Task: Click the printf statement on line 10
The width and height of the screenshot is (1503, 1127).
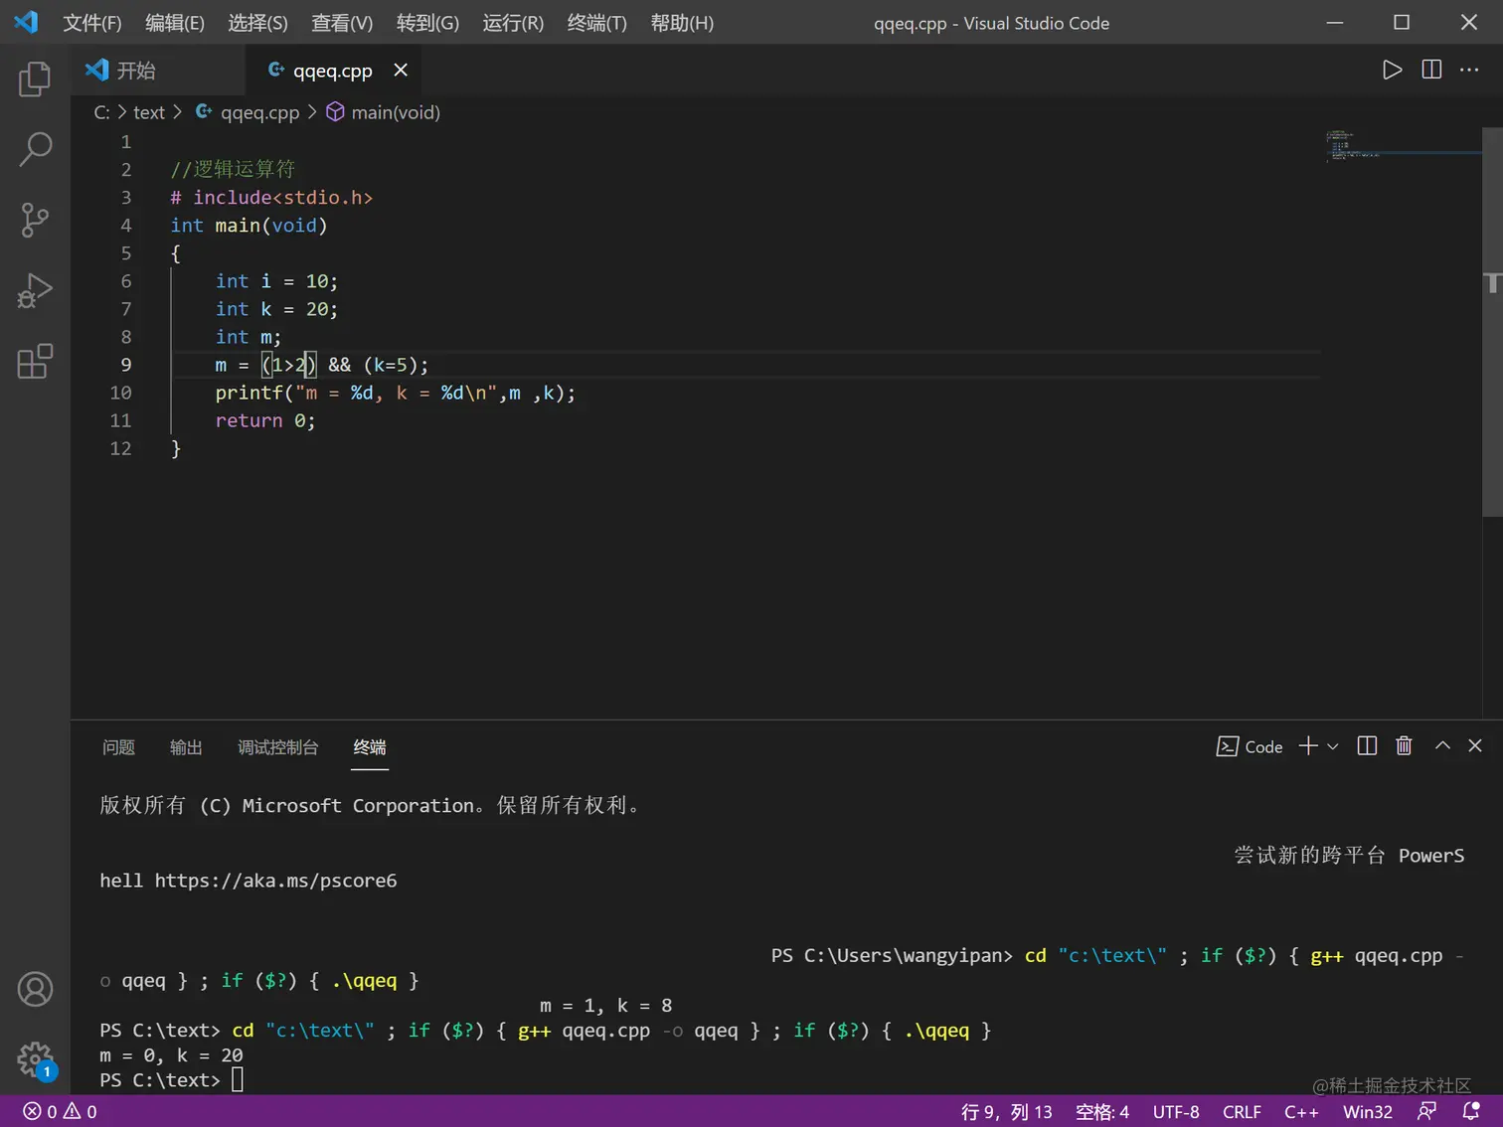Action: tap(395, 393)
